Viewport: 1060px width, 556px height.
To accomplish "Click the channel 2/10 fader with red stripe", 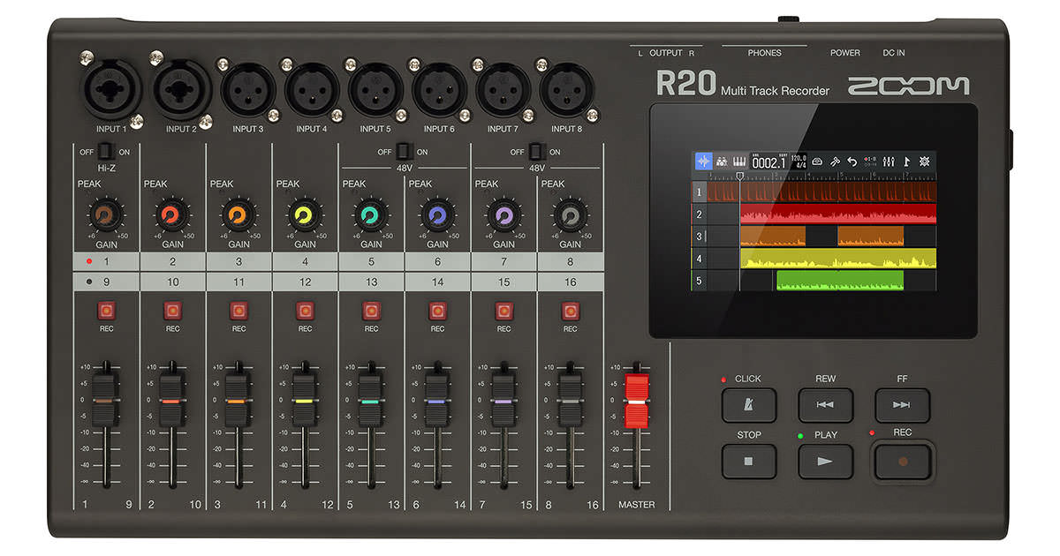I will [172, 402].
